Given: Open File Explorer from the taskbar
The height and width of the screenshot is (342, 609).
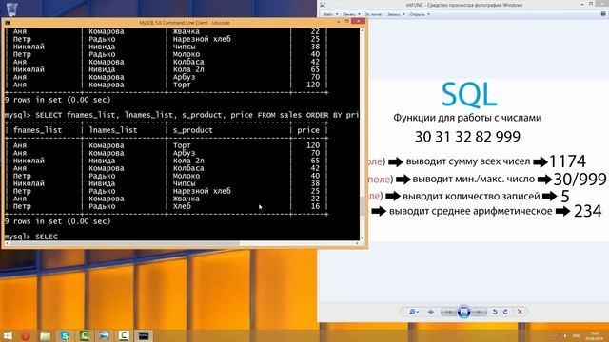Looking at the screenshot, I should 46,335.
